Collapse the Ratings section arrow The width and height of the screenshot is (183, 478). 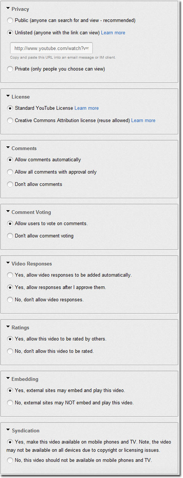pos(8,326)
